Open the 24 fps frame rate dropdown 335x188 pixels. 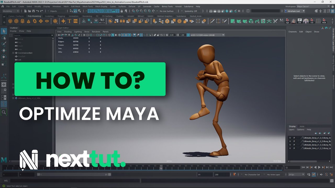pos(296,174)
